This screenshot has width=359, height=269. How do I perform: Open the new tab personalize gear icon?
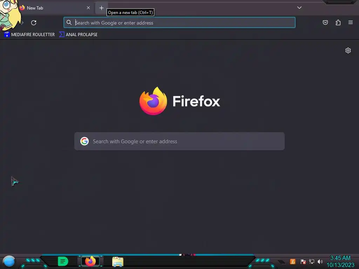point(348,50)
